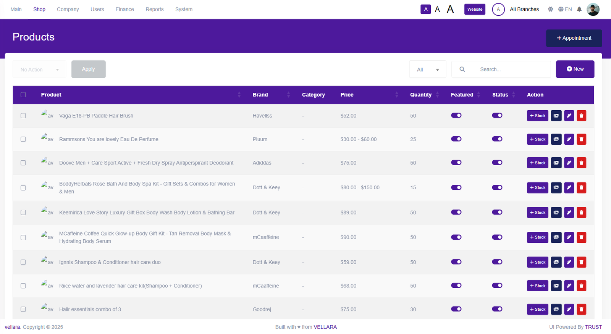Click the user profile avatar
The height and width of the screenshot is (334, 611).
click(593, 10)
